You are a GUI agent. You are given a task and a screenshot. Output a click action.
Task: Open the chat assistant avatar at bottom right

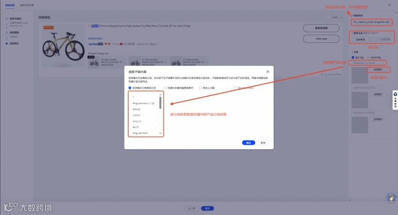(391, 197)
